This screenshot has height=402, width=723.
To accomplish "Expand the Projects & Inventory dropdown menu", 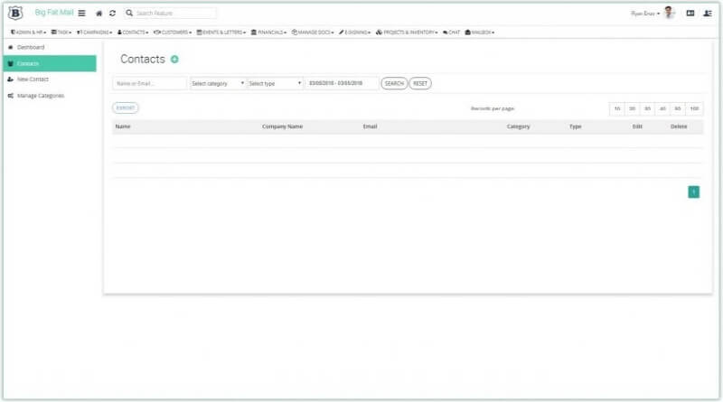I will coord(407,33).
